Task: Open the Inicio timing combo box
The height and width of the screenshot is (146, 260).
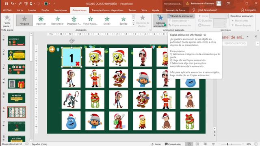Action: click(x=219, y=16)
